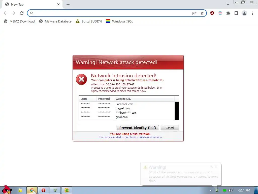Open the Windows ISOs bookmark

click(119, 21)
